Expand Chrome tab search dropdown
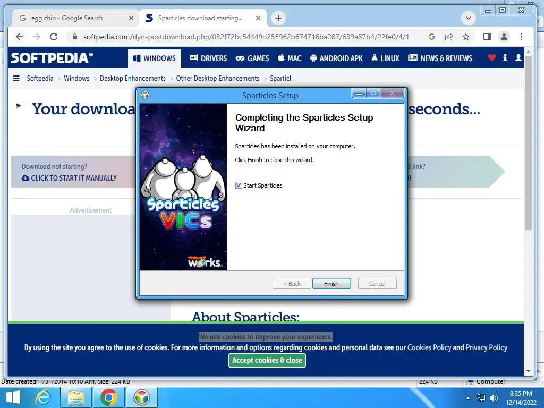544x408 pixels. (x=469, y=18)
